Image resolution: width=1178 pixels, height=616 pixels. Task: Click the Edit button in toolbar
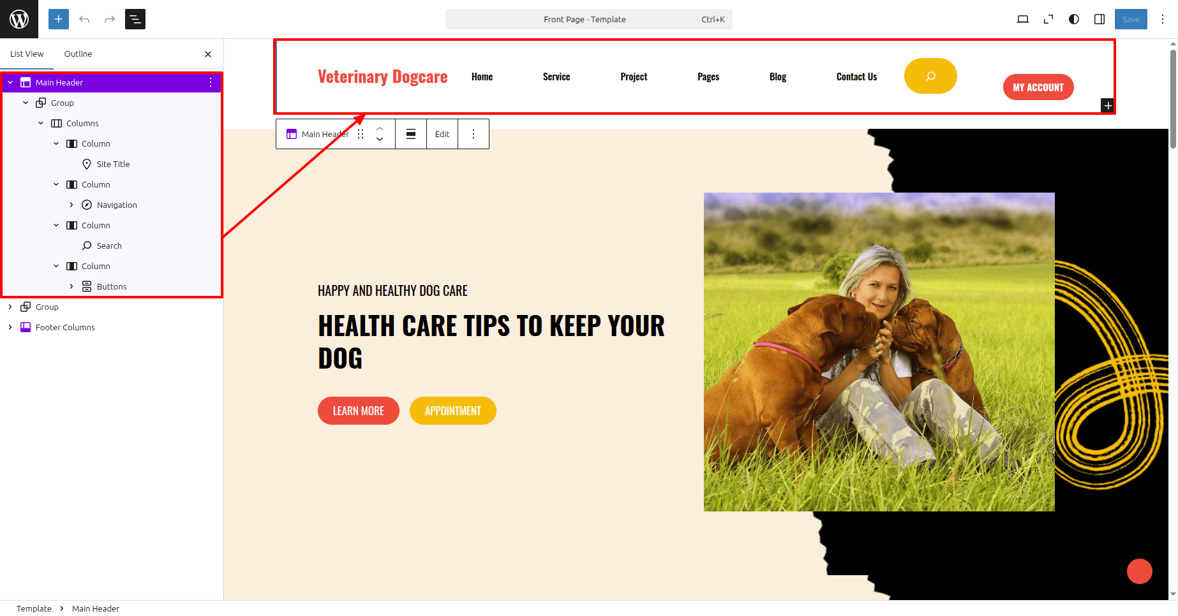click(442, 134)
